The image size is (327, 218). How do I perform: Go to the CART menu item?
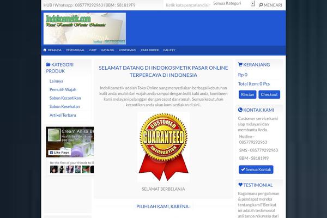click(93, 50)
